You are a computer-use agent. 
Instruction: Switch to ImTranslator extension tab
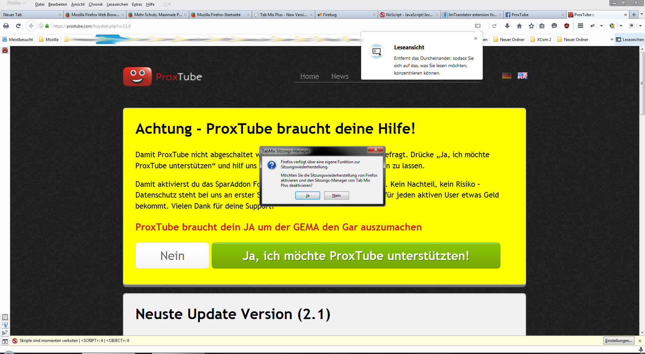[472, 15]
